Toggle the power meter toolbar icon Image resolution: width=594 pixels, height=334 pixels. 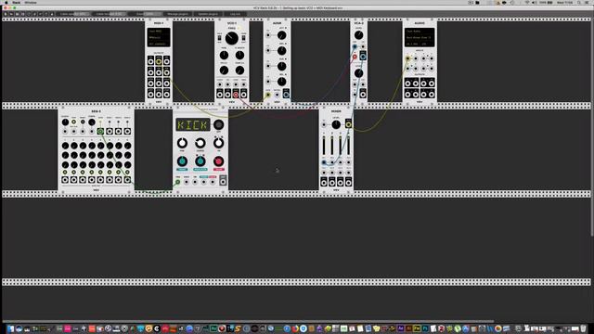click(x=46, y=14)
